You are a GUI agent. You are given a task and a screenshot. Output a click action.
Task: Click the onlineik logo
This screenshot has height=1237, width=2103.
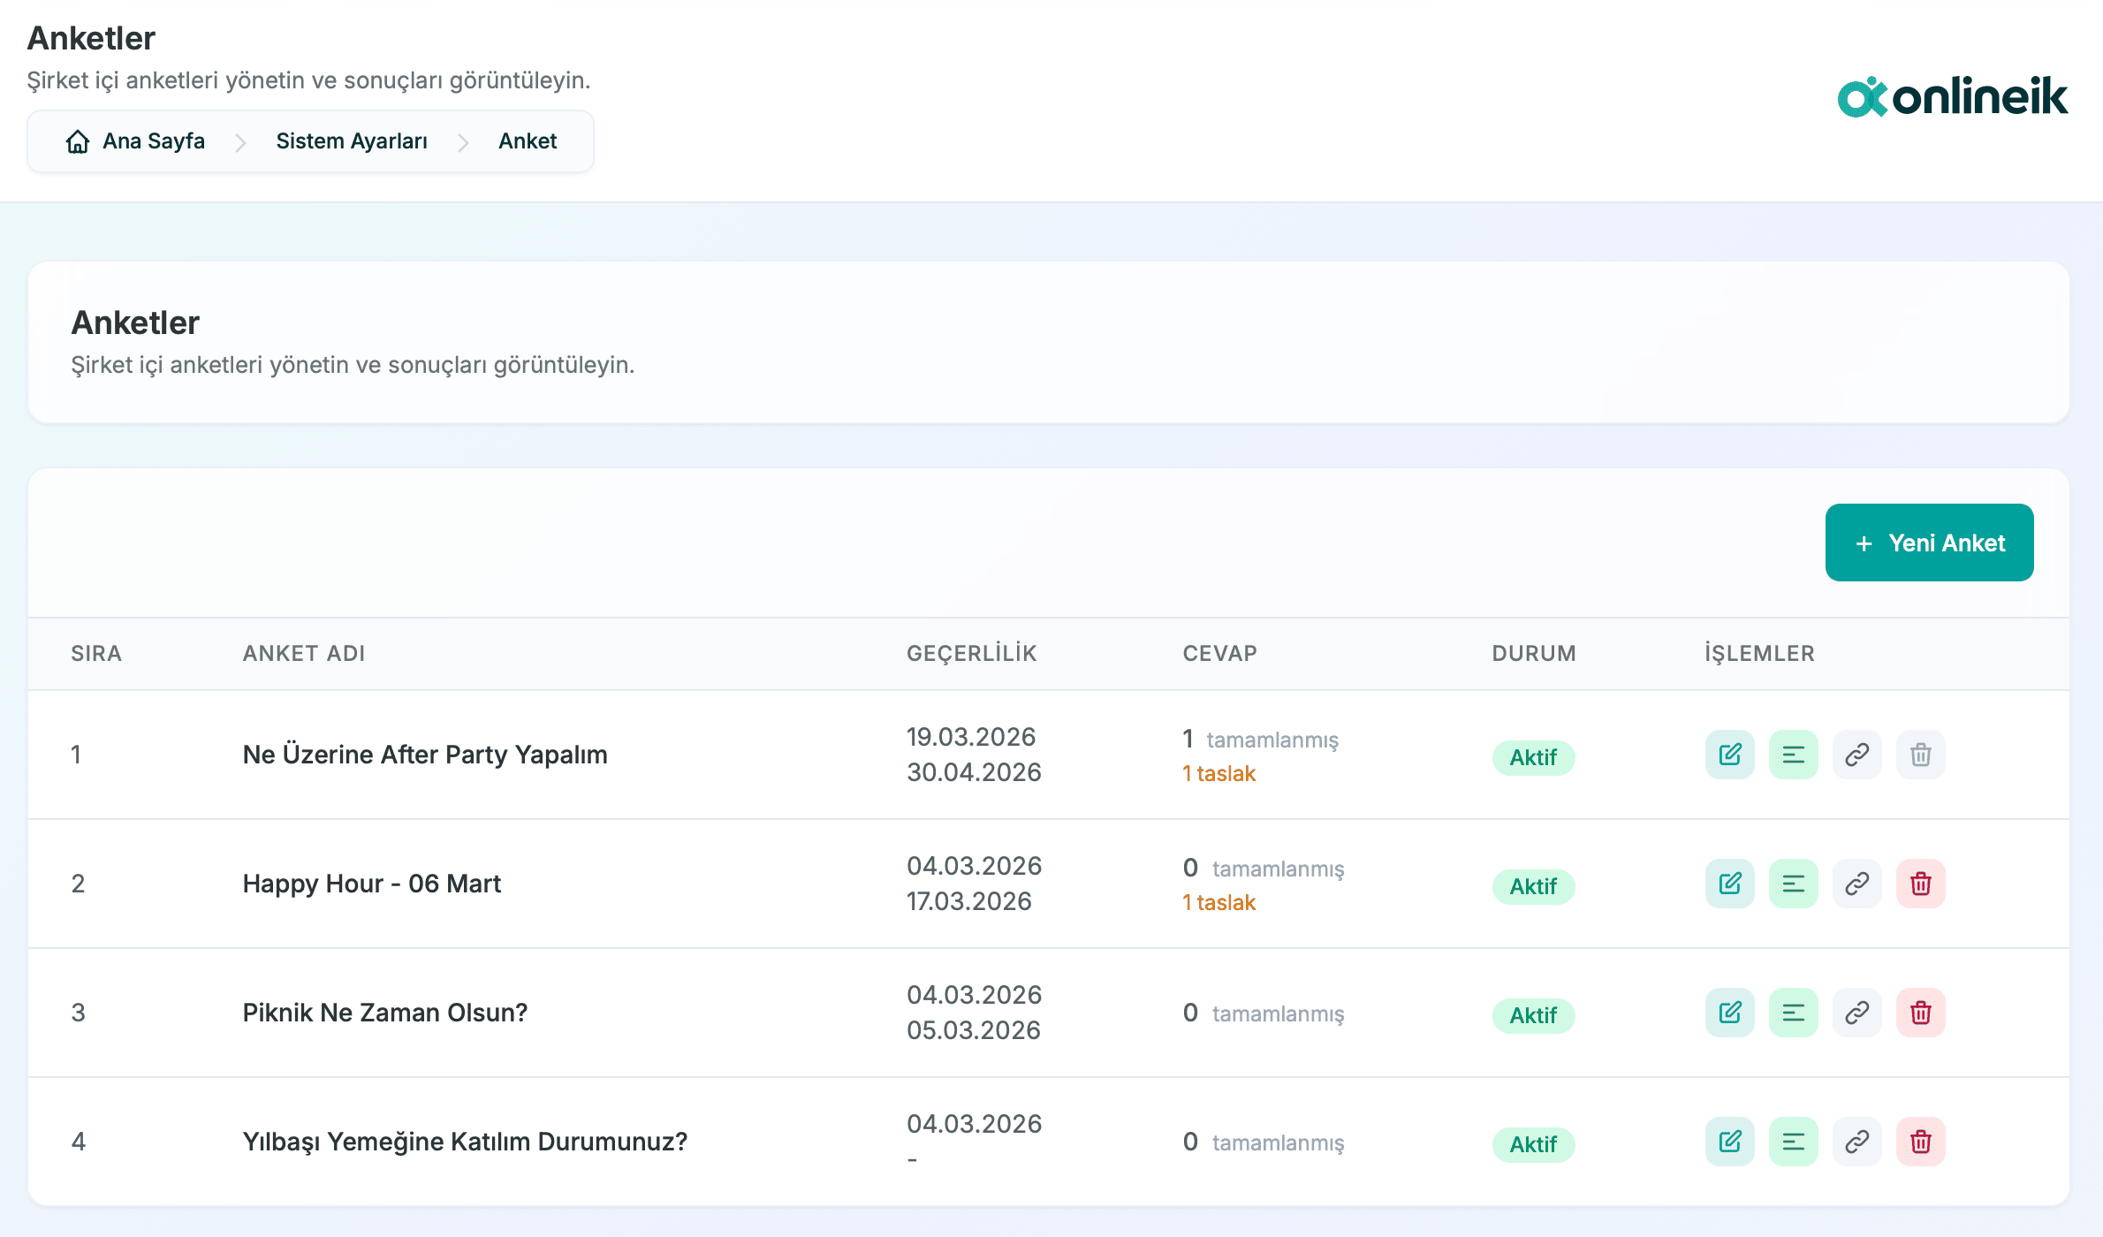pyautogui.click(x=1952, y=96)
